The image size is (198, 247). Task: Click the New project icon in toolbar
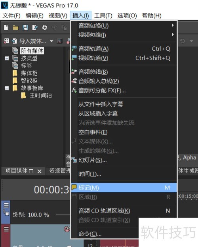6,28
